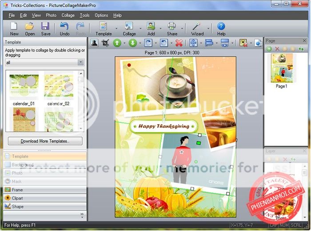
Task: Delete selected item with red X
Action: pos(179,43)
